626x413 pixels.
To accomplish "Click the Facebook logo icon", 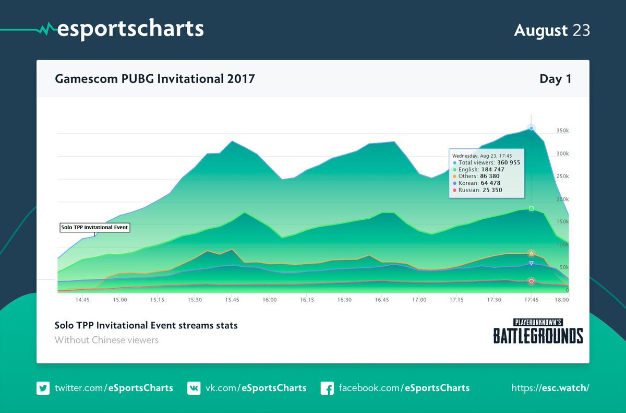I will [x=327, y=388].
